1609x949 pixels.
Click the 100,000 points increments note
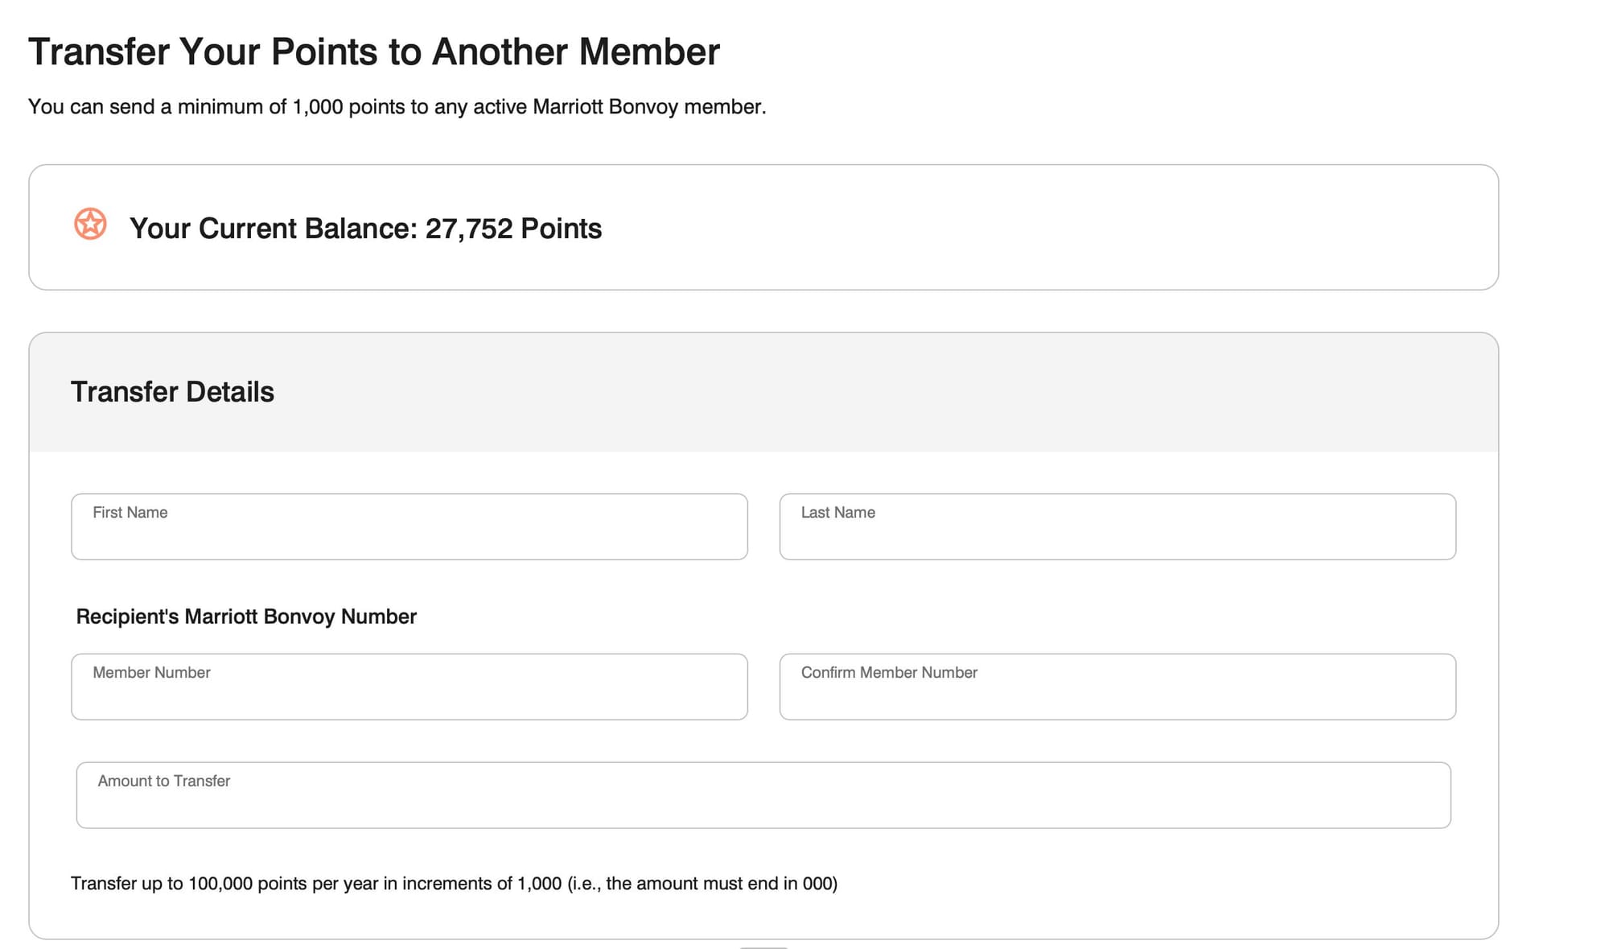coord(455,882)
